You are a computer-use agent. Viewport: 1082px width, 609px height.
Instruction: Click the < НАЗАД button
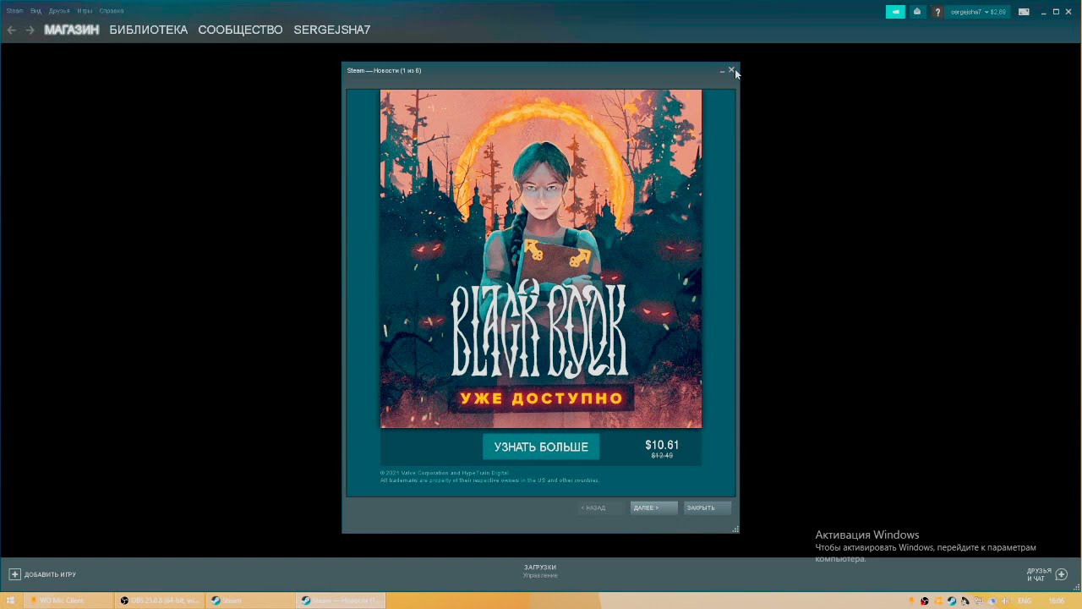tap(601, 507)
